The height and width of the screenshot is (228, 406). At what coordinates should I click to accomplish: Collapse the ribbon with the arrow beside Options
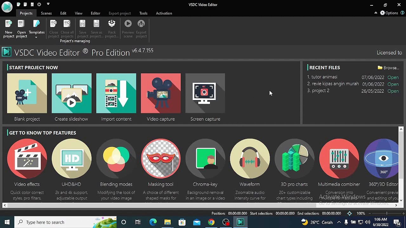pyautogui.click(x=376, y=13)
